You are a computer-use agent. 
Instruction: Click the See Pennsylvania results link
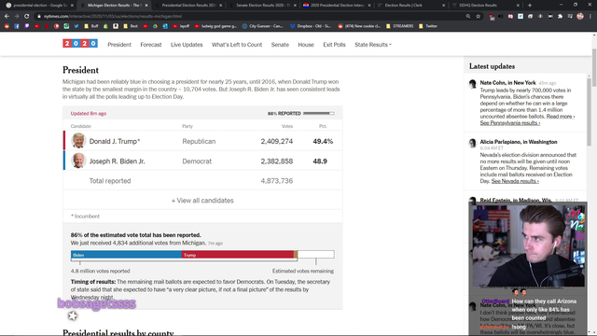(x=510, y=123)
